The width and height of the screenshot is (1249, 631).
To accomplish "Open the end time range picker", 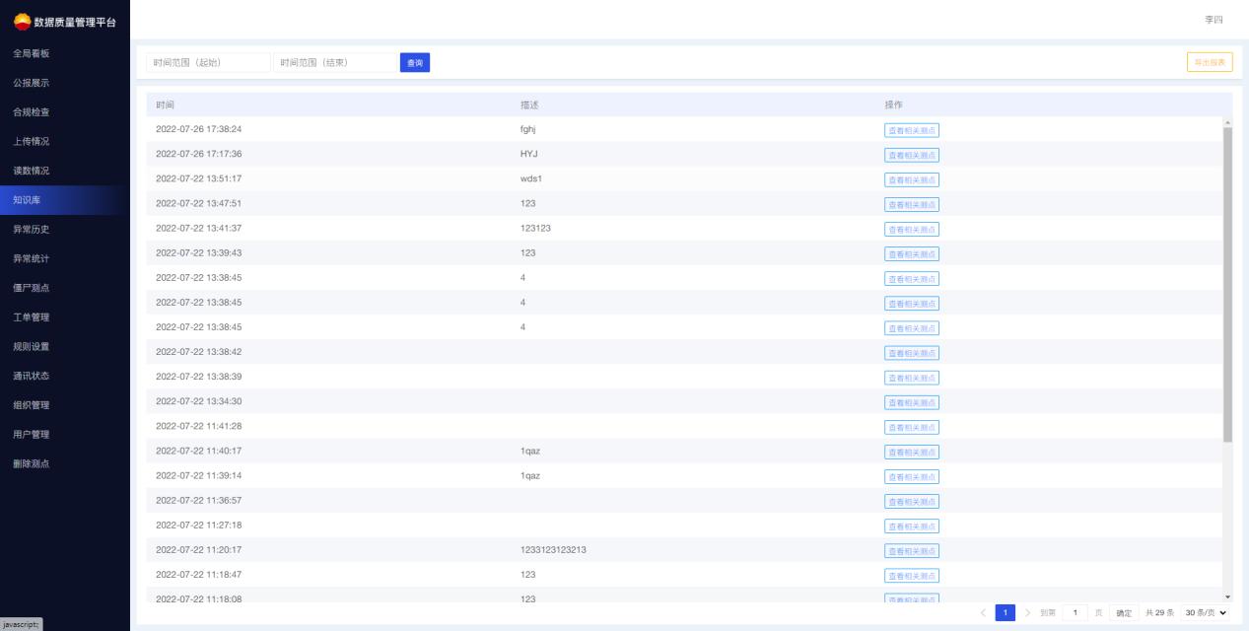I will (334, 63).
